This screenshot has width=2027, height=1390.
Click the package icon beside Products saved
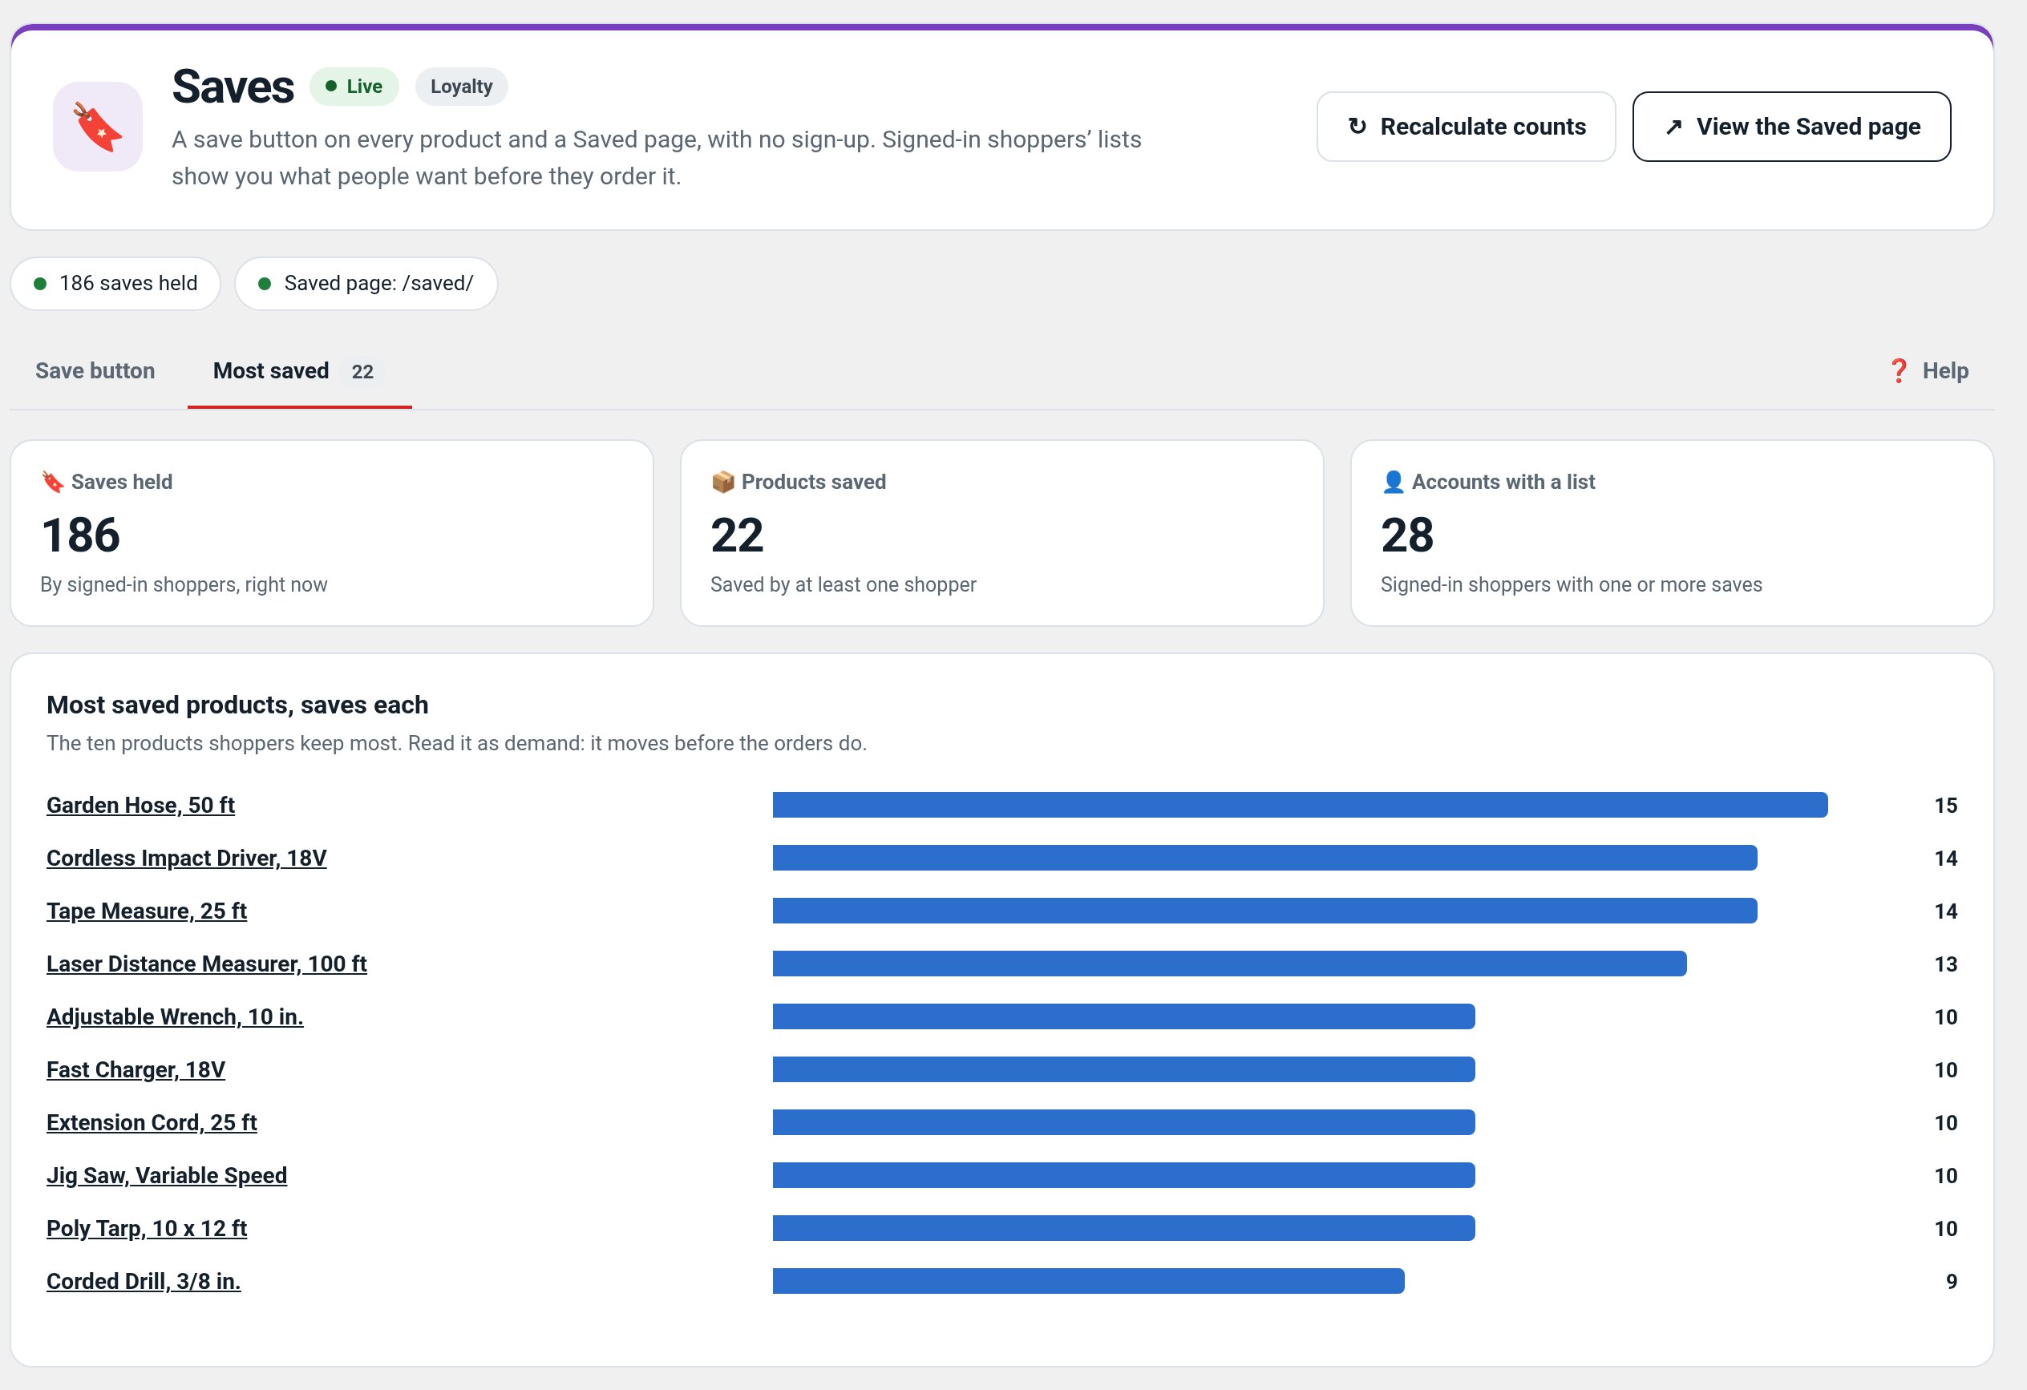(x=722, y=481)
